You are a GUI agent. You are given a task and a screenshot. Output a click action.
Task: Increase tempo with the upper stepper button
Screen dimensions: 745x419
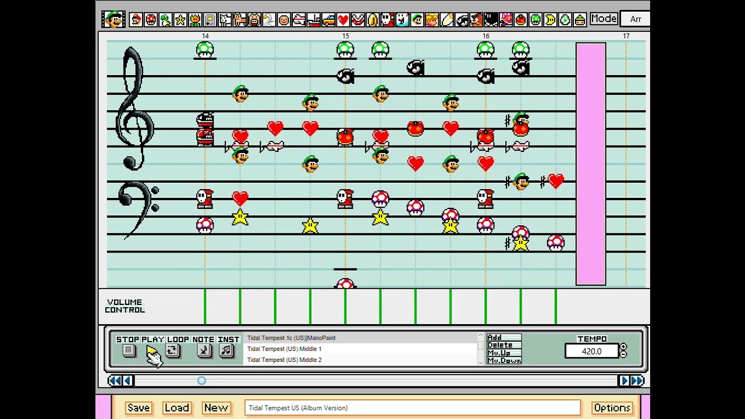click(x=623, y=347)
